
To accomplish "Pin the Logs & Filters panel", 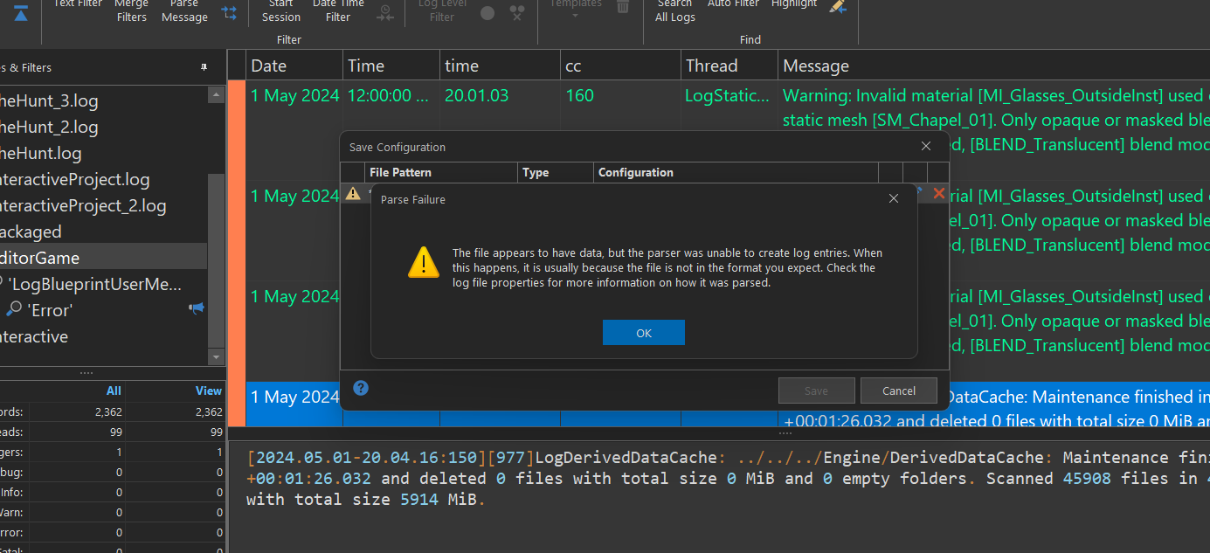I will 204,67.
